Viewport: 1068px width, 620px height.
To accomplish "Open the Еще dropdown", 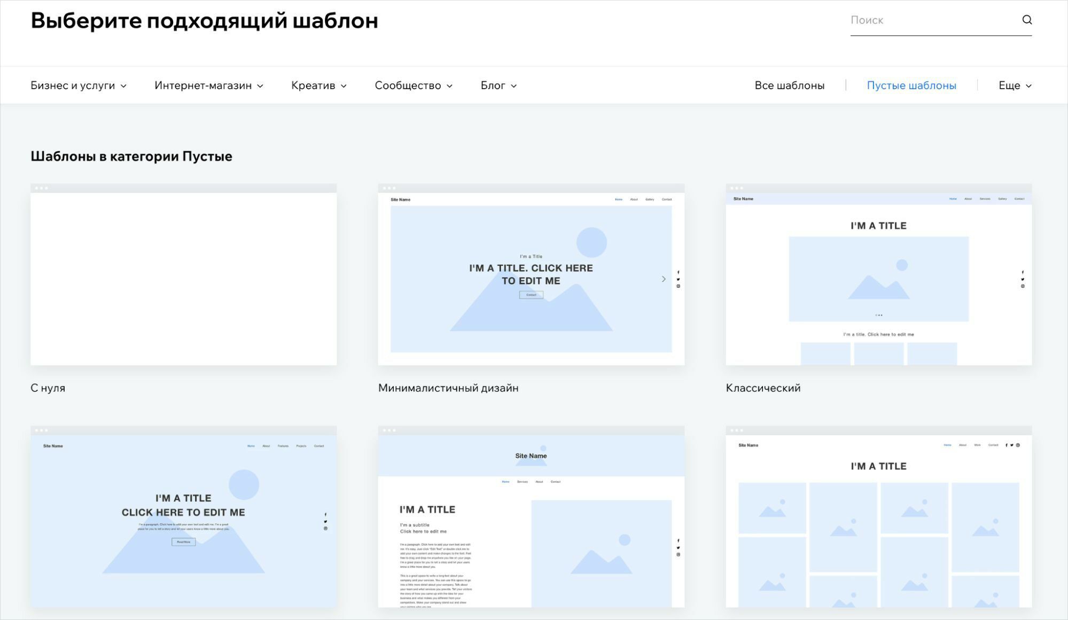I will click(x=1015, y=85).
